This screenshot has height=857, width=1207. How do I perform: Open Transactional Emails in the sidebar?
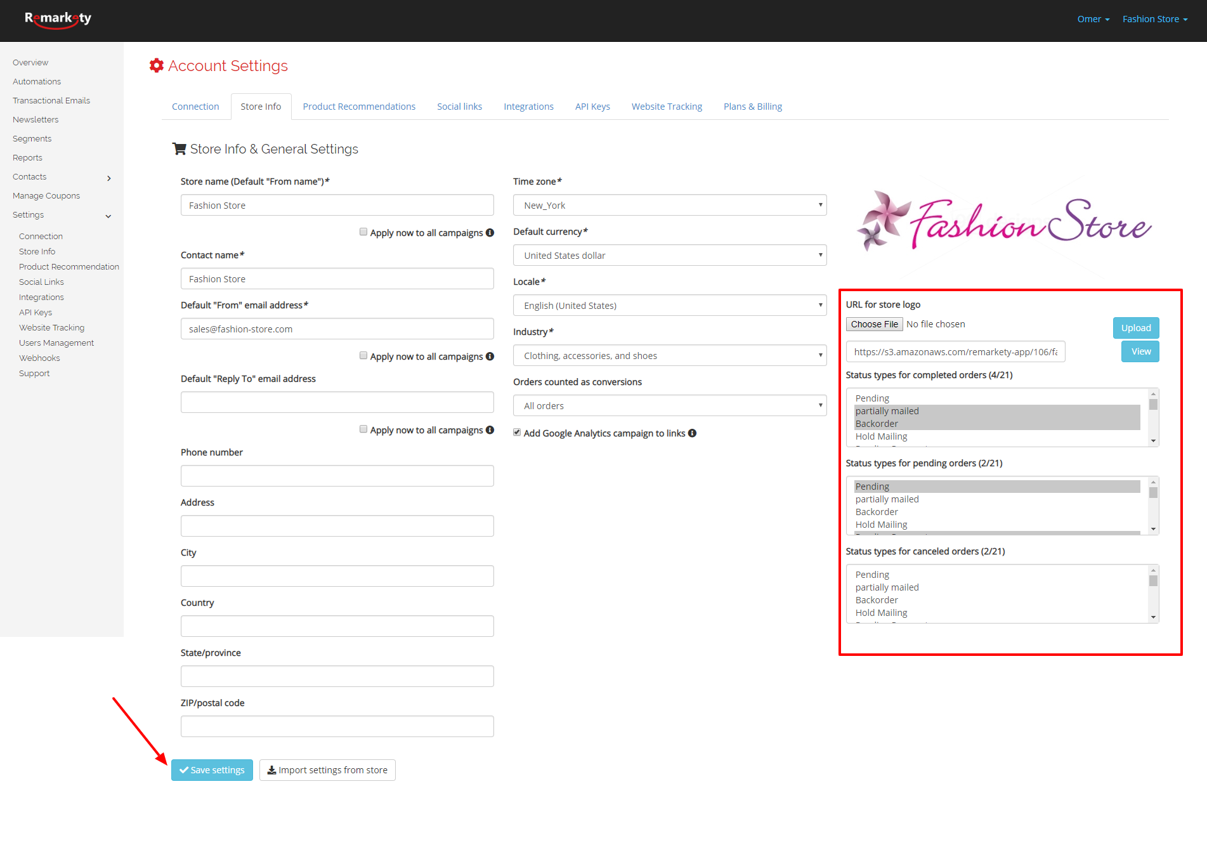pyautogui.click(x=51, y=101)
